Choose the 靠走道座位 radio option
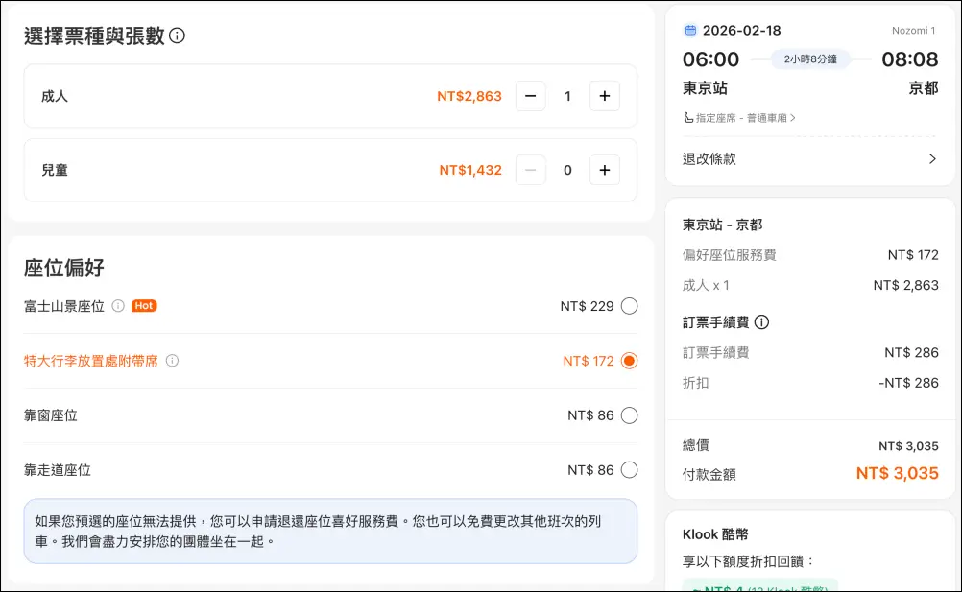This screenshot has height=592, width=962. pos(629,470)
